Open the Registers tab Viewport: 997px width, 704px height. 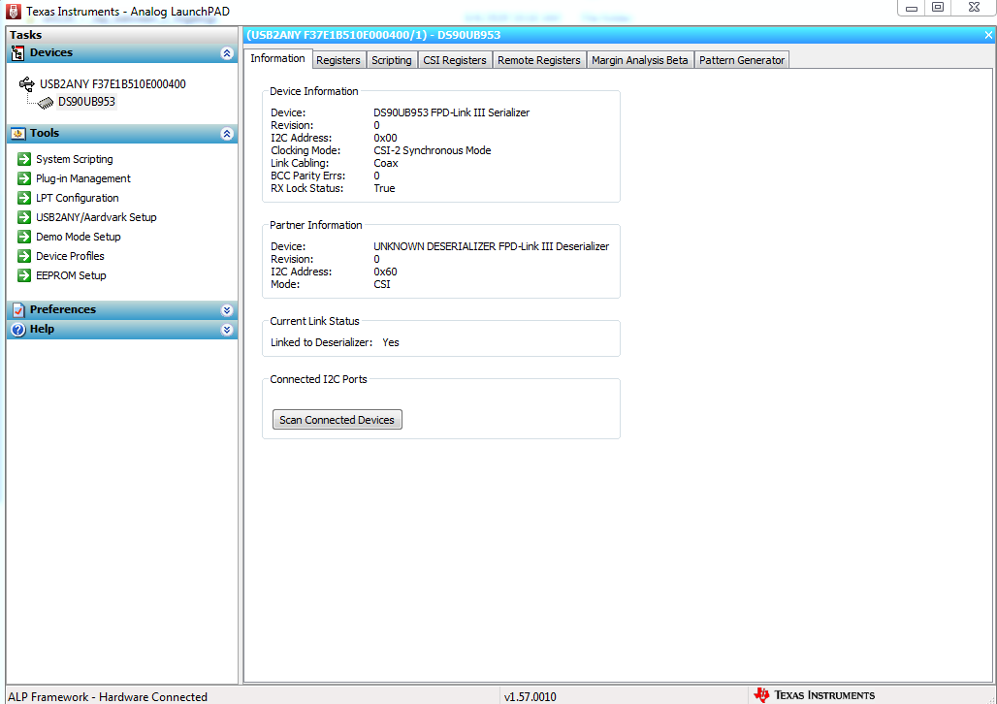pos(338,60)
